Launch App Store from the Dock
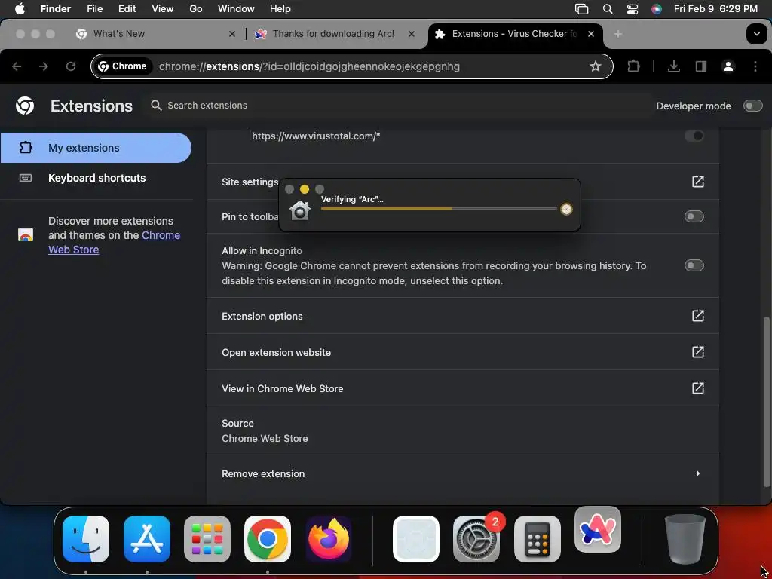 147,539
